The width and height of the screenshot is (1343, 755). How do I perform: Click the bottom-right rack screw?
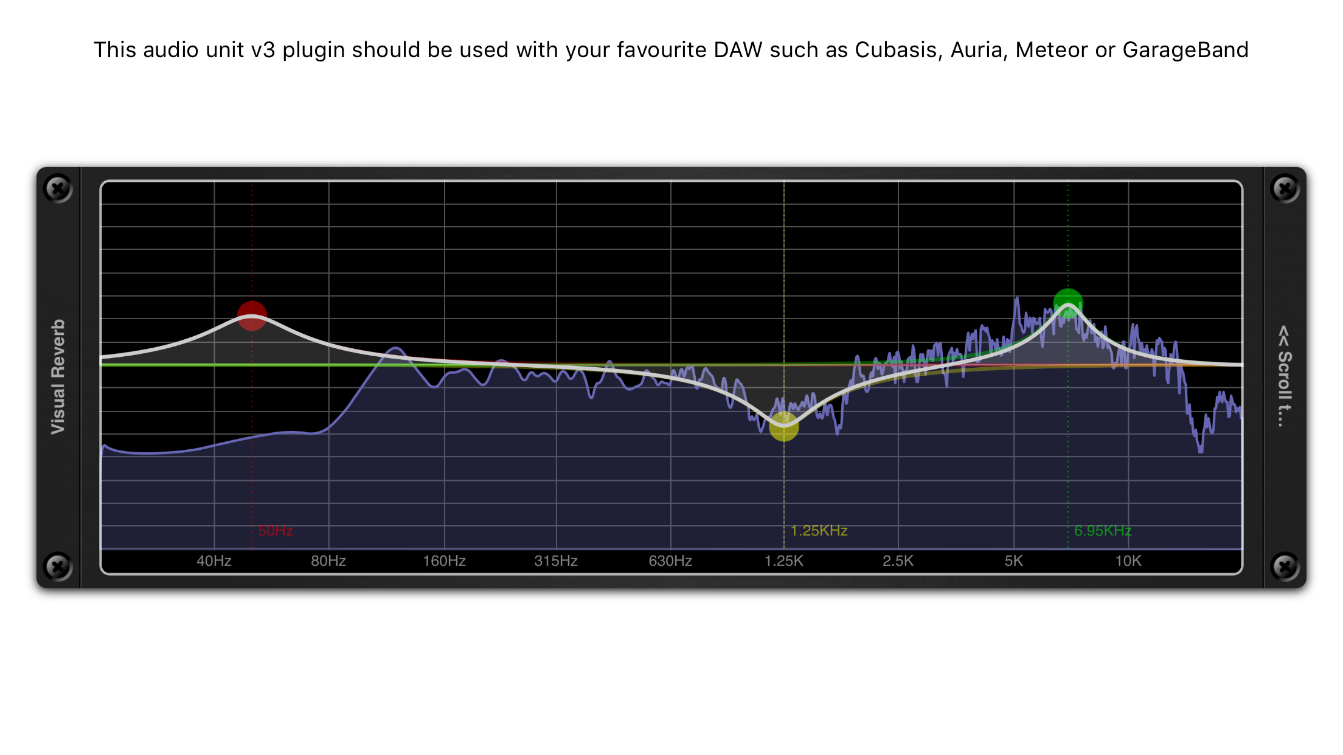coord(1285,567)
